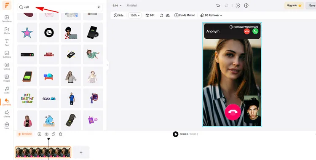Add the 'Let's FaceTime Instead' sticker
316x160 pixels.
click(x=27, y=99)
